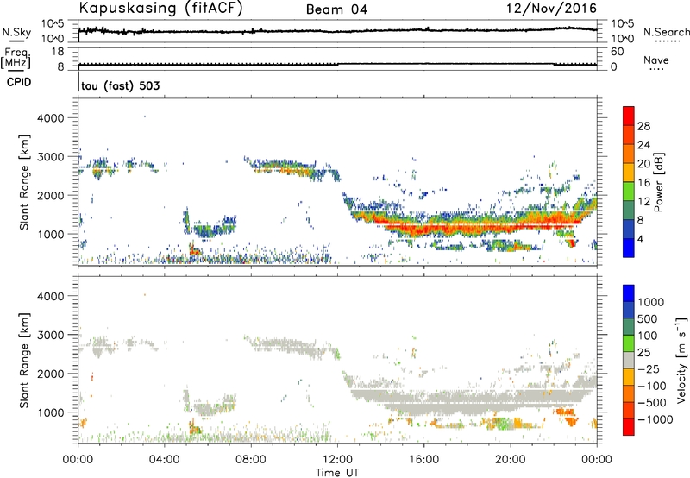
Task: Click the -100 label on Velocity colorbar
Action: pyautogui.click(x=652, y=386)
